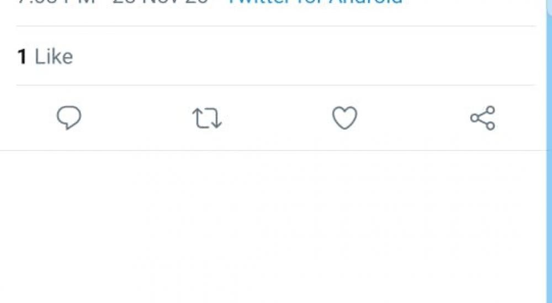552x303 pixels.
Task: Click the empty area below the tweet actions
Action: tap(276, 226)
